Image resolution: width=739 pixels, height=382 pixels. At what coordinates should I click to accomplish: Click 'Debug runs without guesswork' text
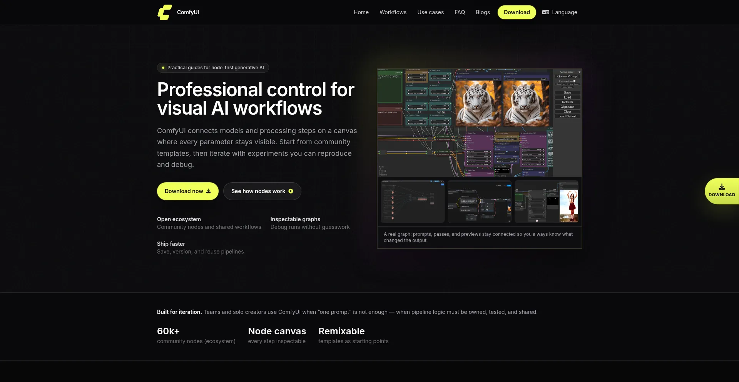[310, 227]
